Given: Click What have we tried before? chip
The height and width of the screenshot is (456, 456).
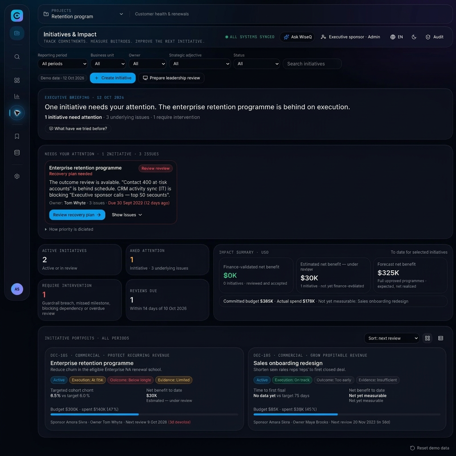Looking at the screenshot, I should click(x=78, y=129).
